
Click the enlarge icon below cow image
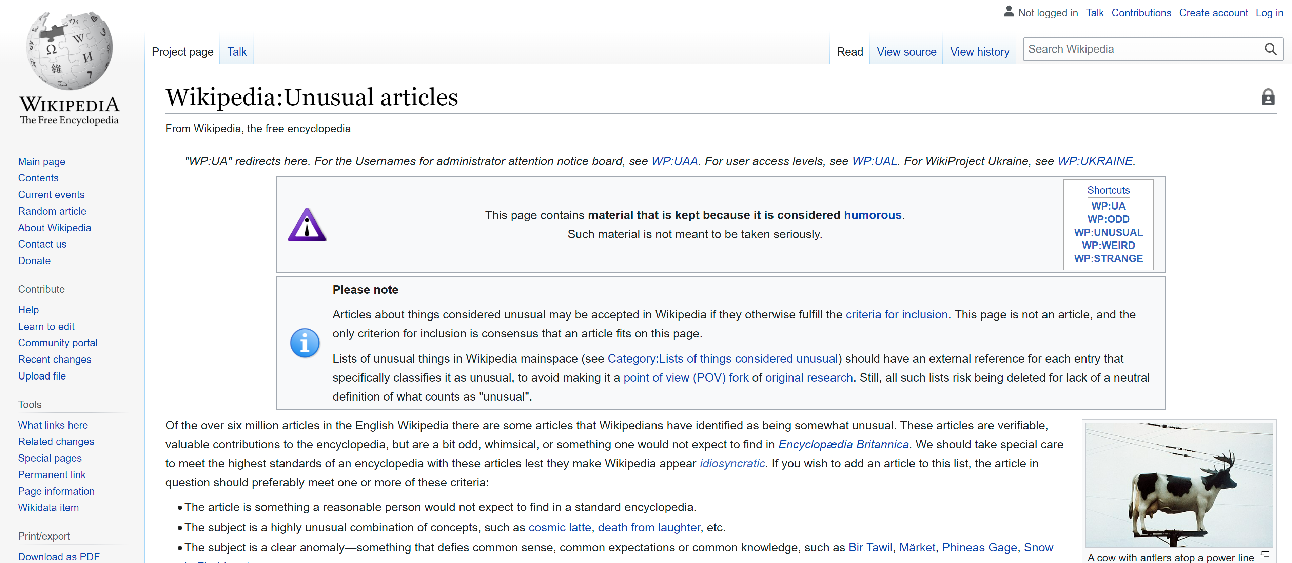click(1265, 555)
